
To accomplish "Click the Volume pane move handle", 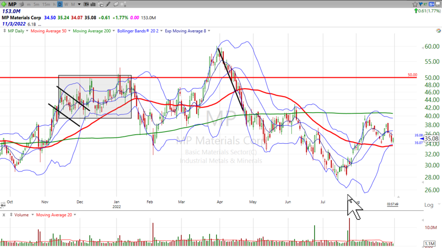I will tap(11, 215).
